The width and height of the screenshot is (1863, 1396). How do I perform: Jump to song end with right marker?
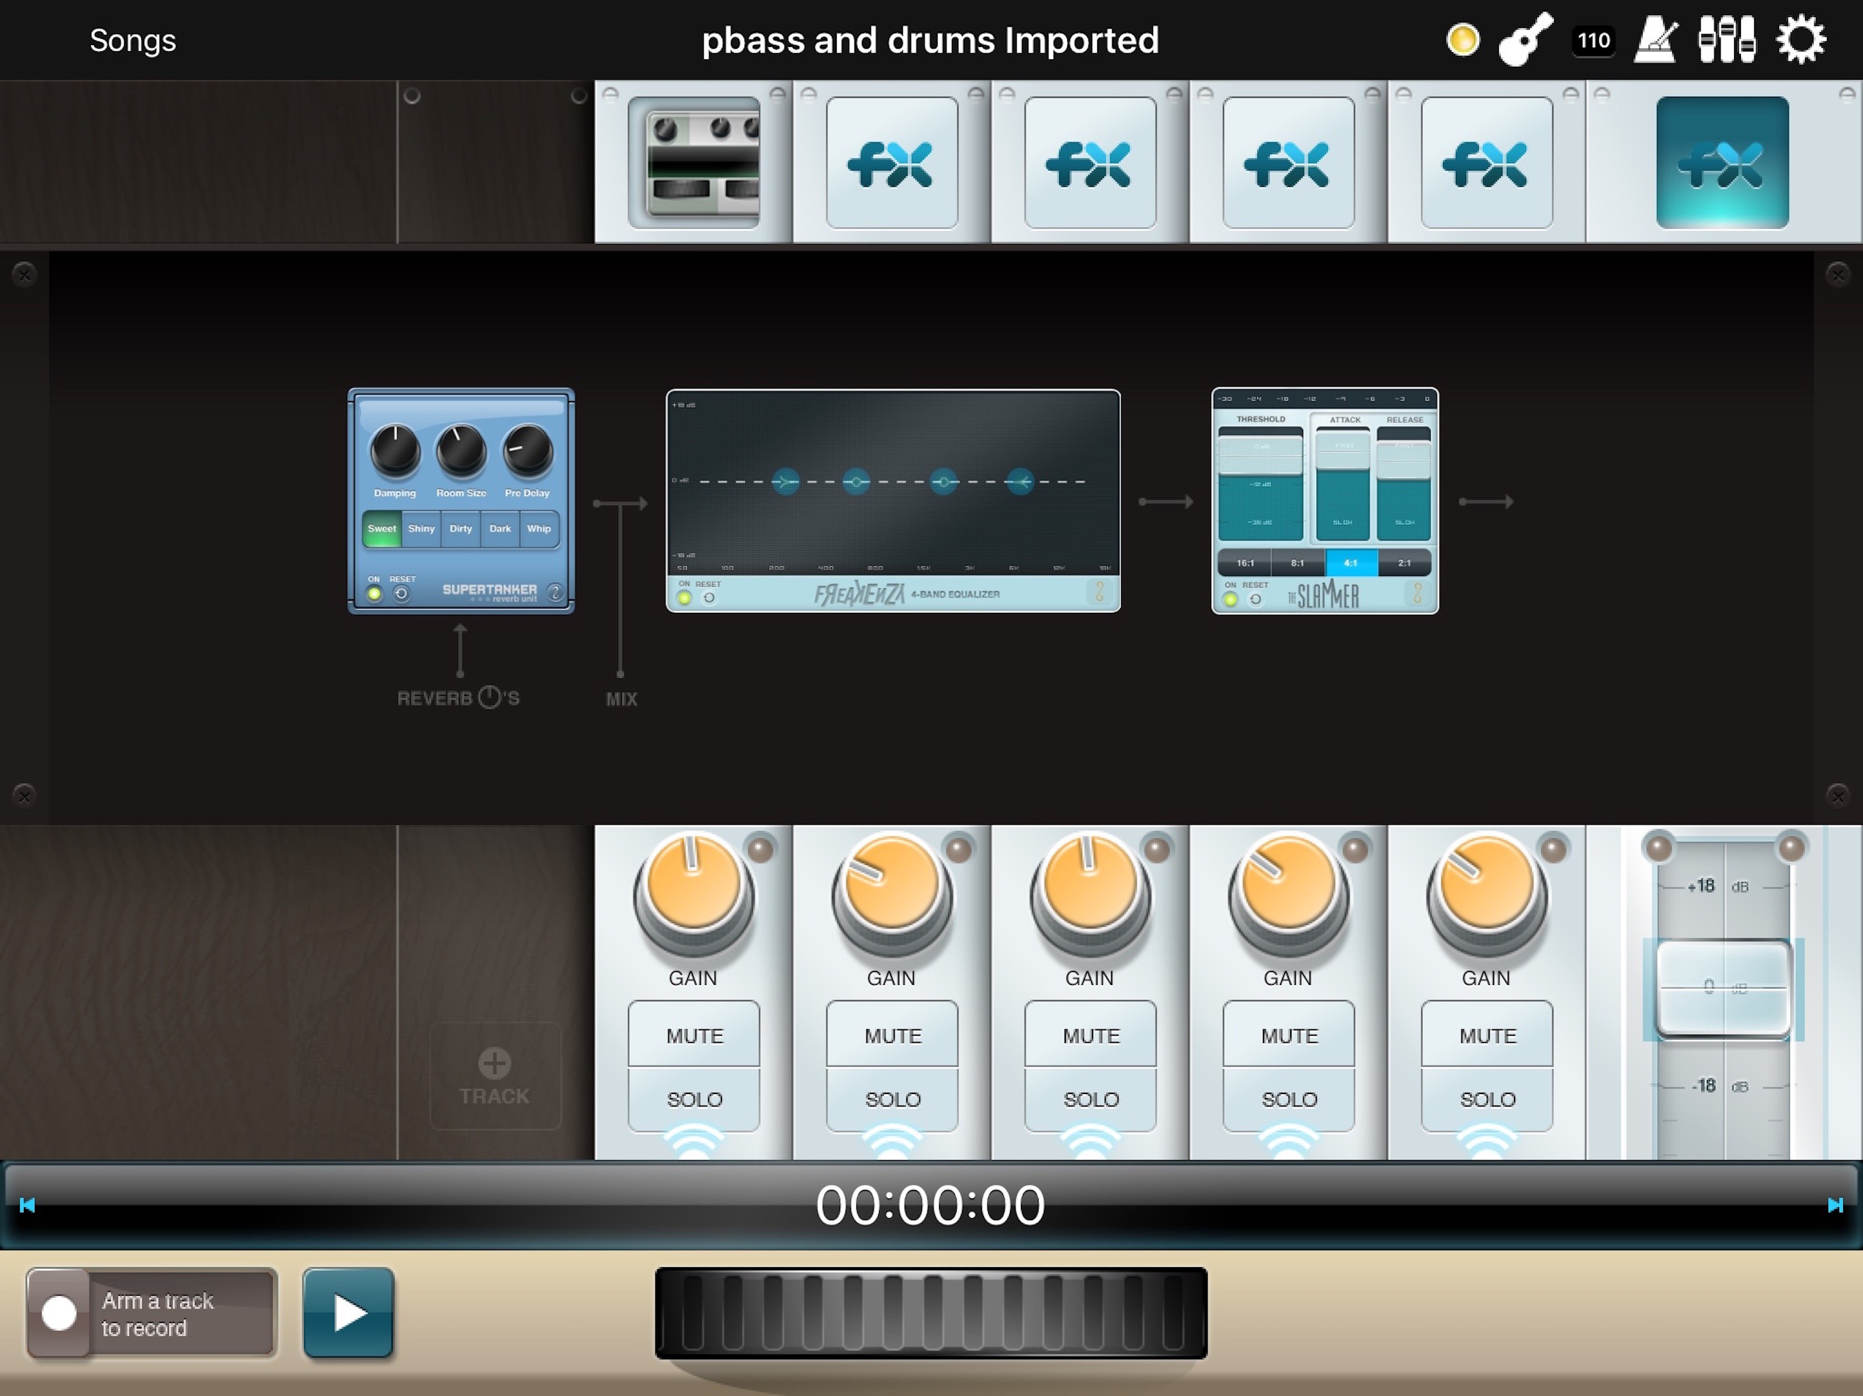tap(1835, 1205)
